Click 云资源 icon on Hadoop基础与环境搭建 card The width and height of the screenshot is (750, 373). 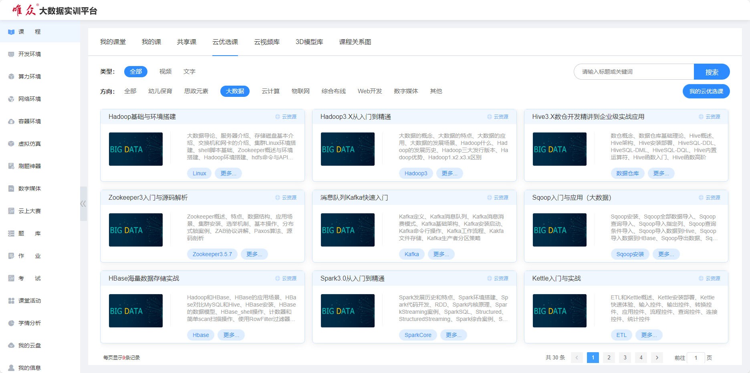[278, 117]
